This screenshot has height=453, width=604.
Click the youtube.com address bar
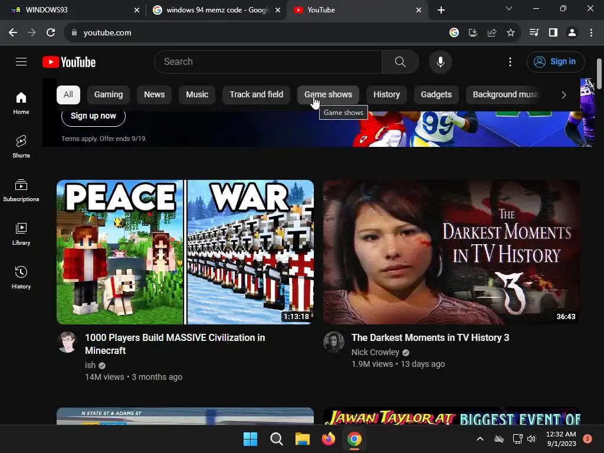coord(254,33)
